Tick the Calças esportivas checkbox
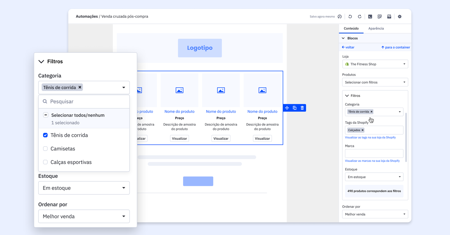This screenshot has width=450, height=235. (x=45, y=162)
